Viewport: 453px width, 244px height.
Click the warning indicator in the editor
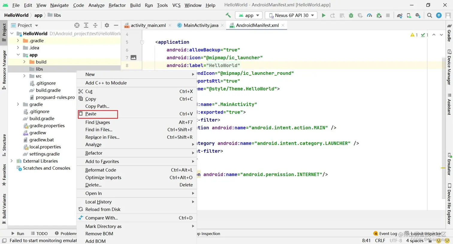(414, 35)
